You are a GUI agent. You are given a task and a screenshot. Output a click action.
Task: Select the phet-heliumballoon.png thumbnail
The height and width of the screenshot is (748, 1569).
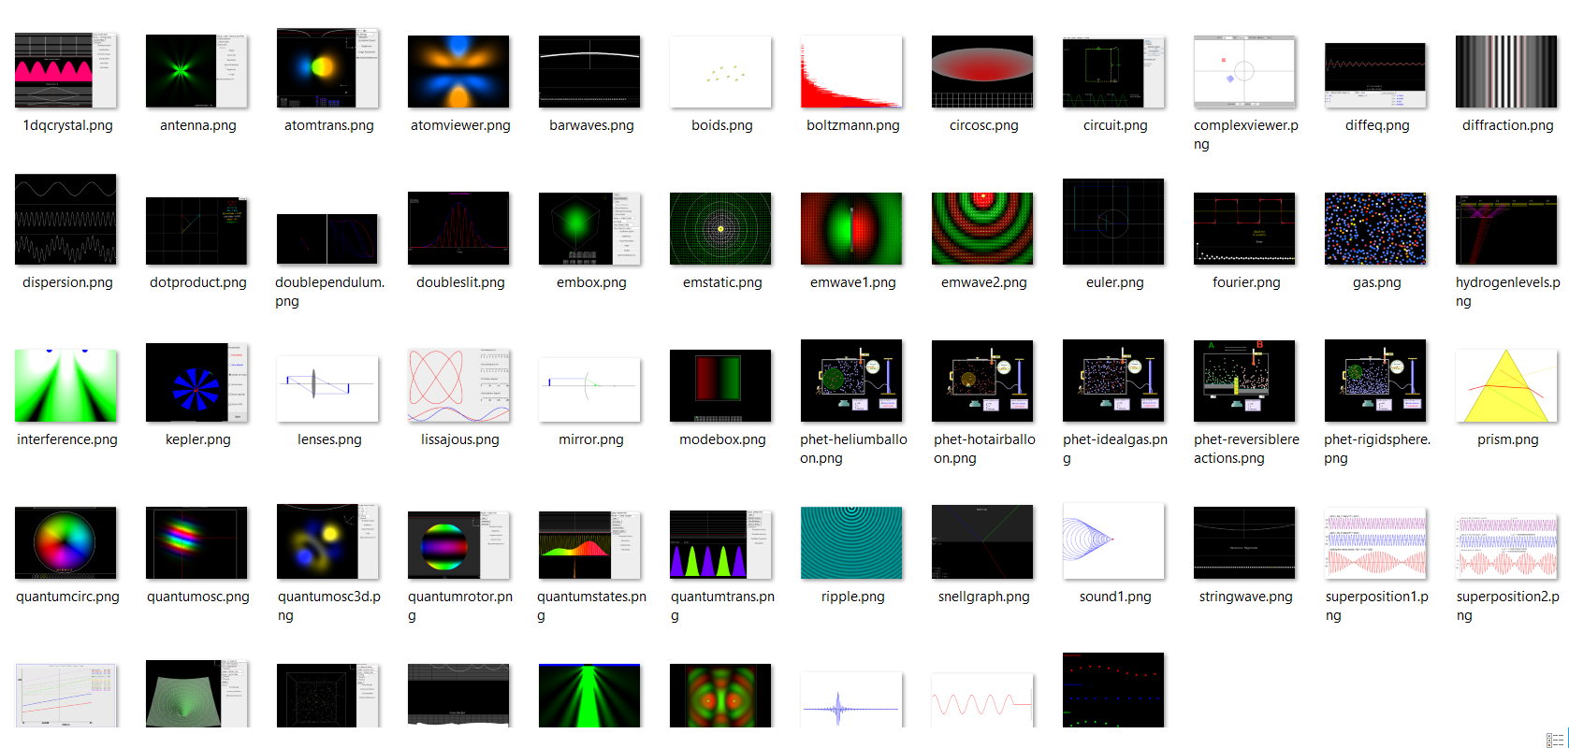(851, 381)
